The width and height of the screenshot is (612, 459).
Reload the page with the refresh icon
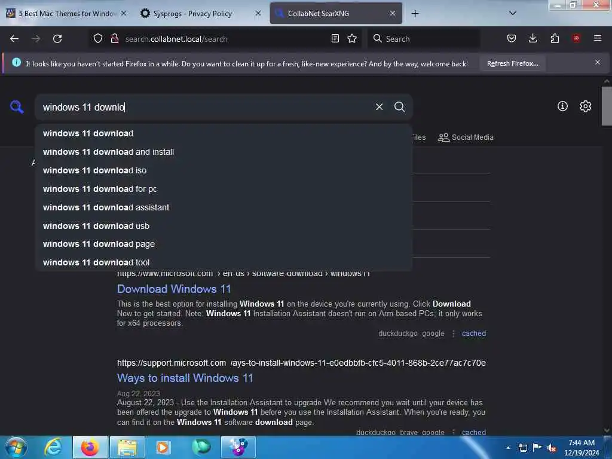click(57, 39)
